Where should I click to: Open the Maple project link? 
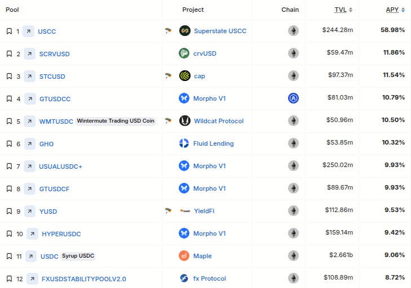(202, 256)
